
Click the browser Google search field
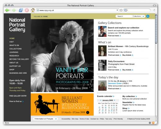click(x=139, y=10)
